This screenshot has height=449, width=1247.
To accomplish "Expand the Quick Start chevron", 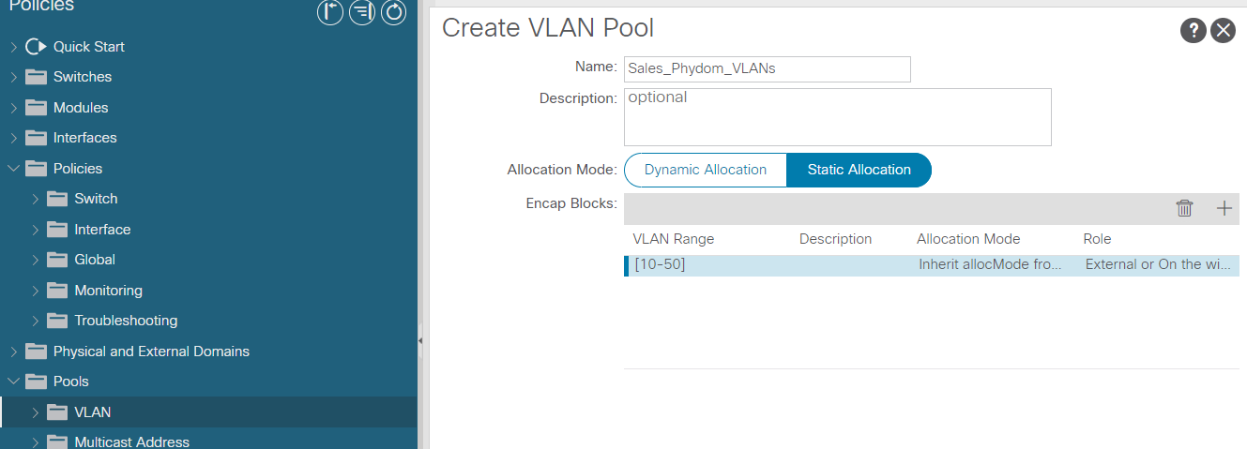I will click(x=13, y=47).
